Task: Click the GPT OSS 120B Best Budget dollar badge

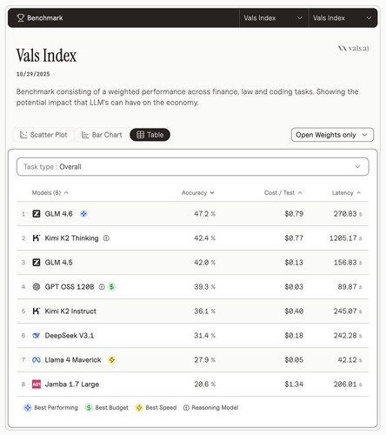Action: (x=111, y=287)
